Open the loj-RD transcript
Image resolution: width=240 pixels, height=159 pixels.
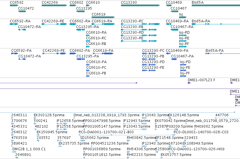click(x=184, y=32)
